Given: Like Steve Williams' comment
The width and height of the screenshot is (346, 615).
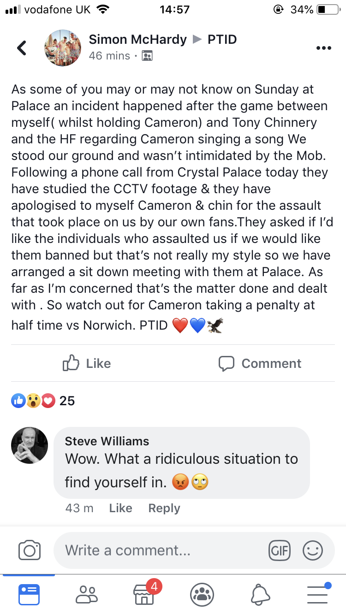Looking at the screenshot, I should (x=120, y=508).
